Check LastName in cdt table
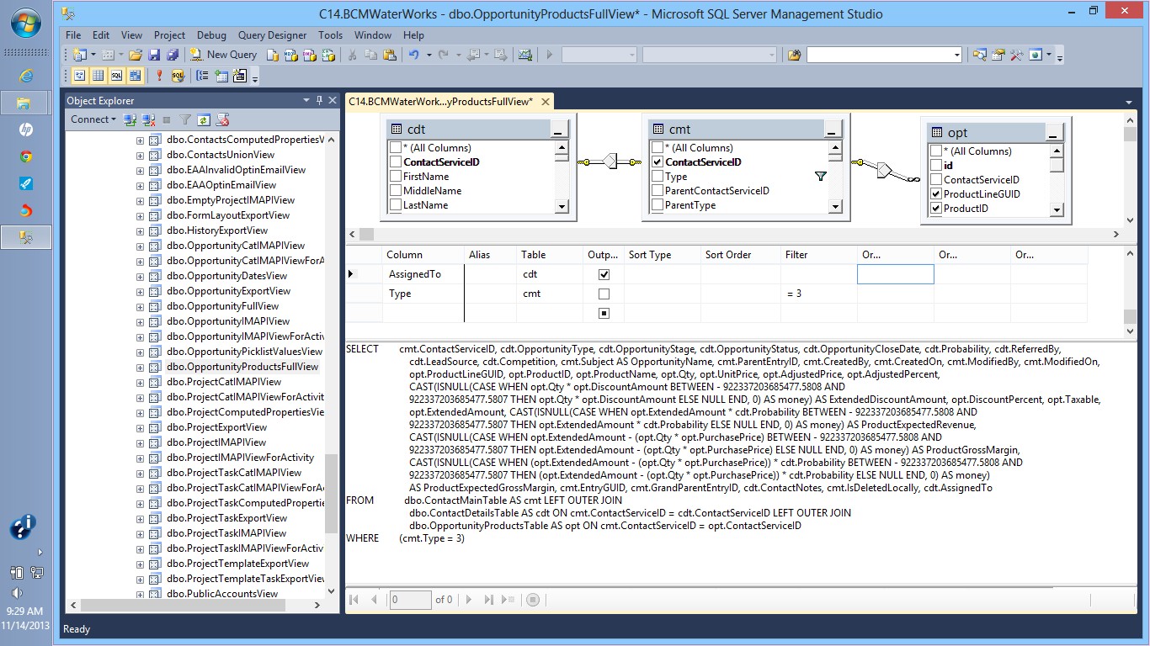 tap(396, 205)
